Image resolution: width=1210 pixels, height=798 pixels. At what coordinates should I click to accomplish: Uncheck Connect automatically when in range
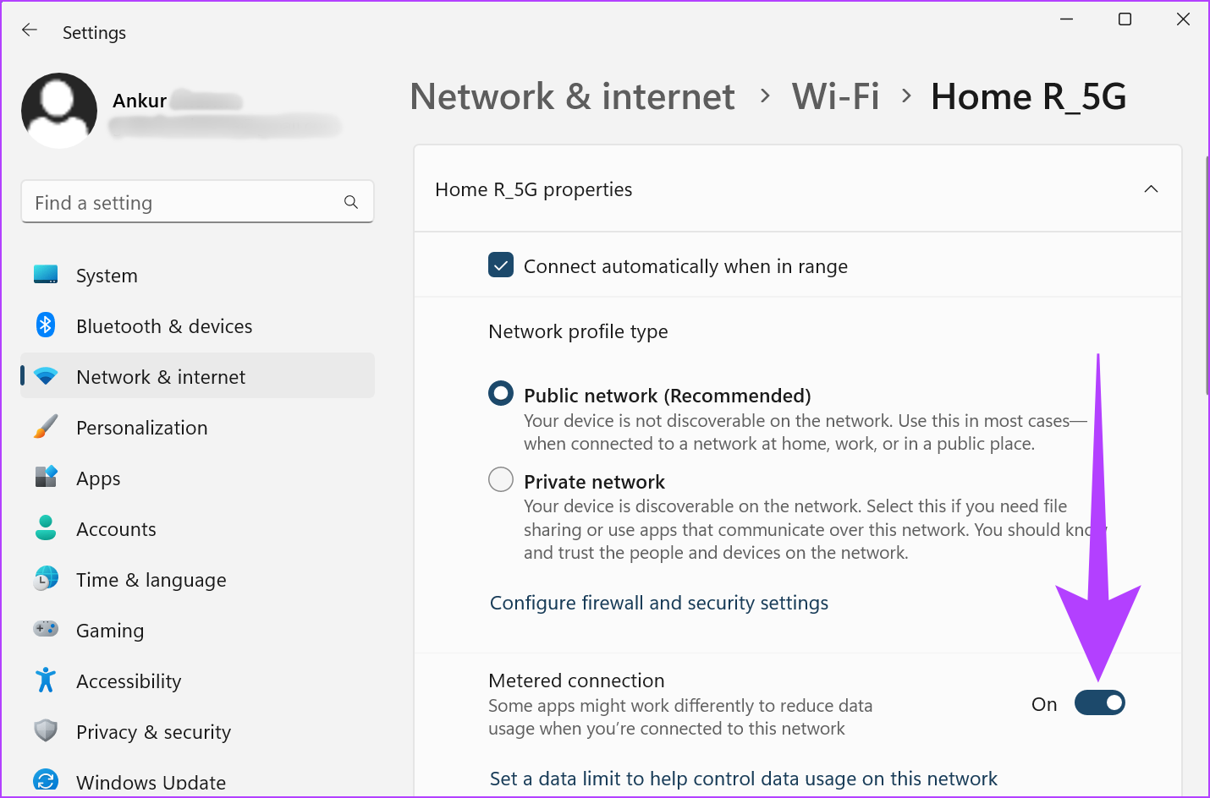(501, 265)
